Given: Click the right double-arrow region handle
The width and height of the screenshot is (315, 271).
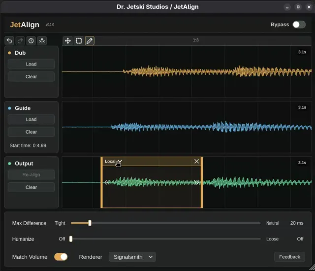Looking at the screenshot, I should click(x=196, y=182).
